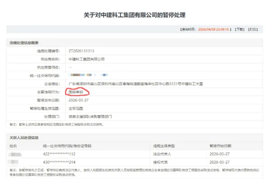Click the blurred name in the 法定代表人 row
The width and height of the screenshot is (272, 192).
(15, 154)
